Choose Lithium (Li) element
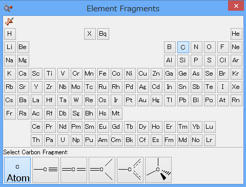 (10, 47)
